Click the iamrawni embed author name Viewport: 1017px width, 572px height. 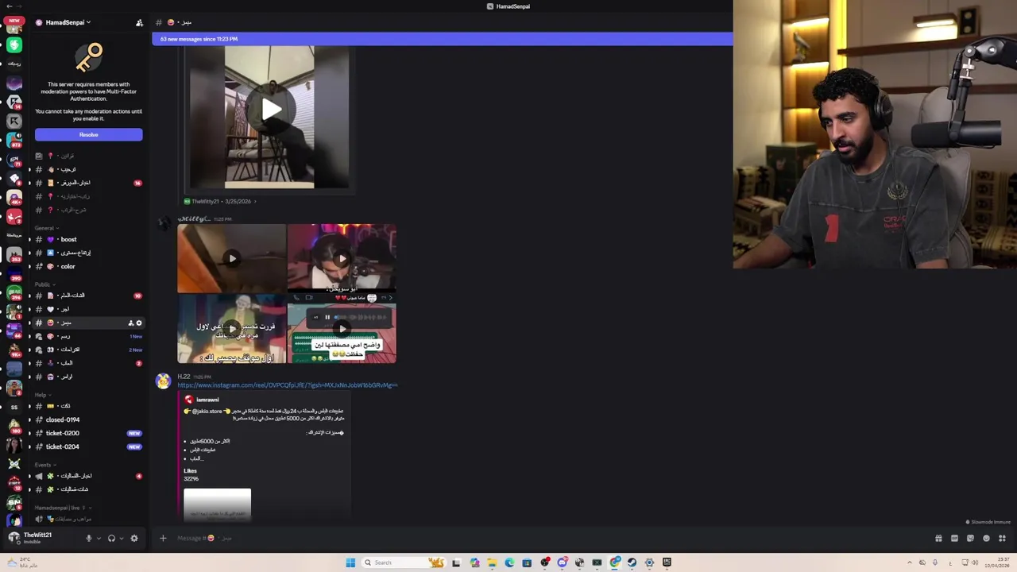click(x=207, y=400)
